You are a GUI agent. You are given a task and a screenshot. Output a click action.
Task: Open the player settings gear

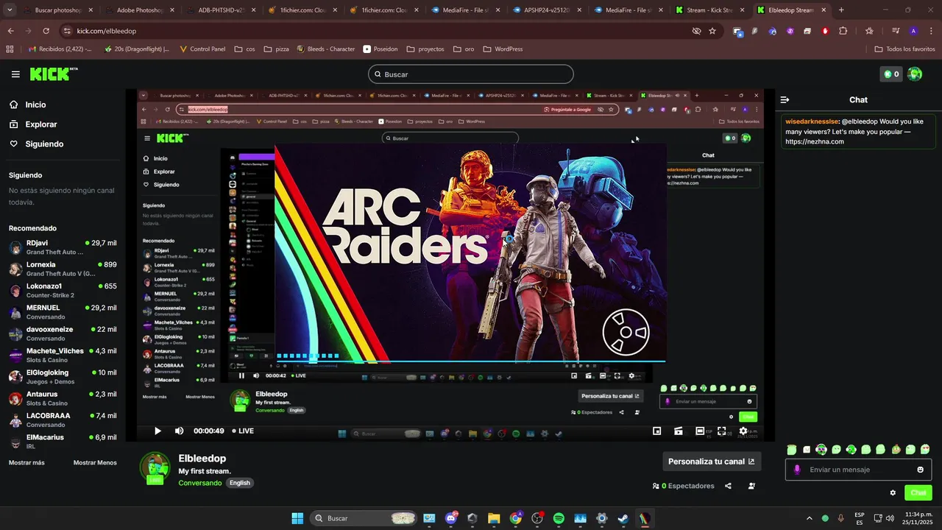[x=743, y=431]
